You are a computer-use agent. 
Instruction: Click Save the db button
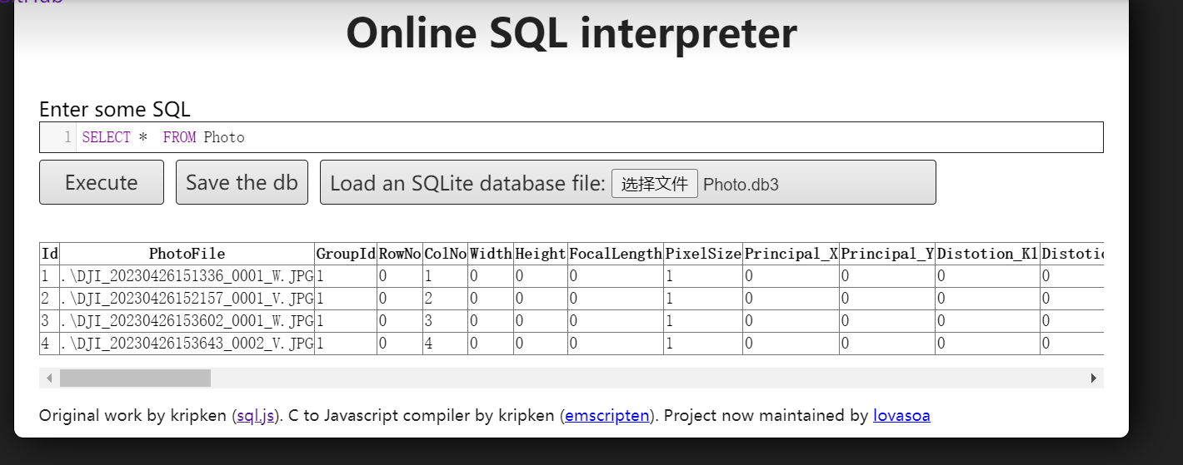click(242, 182)
